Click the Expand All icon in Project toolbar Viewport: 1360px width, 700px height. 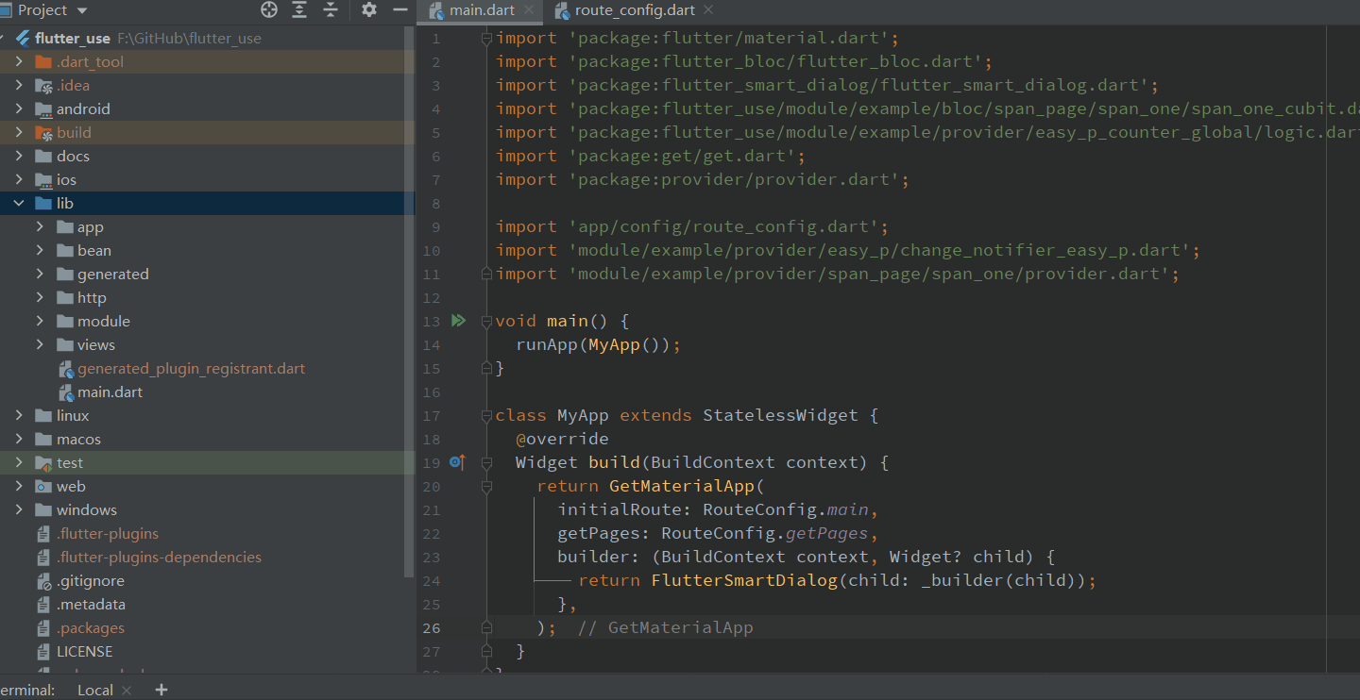click(299, 10)
